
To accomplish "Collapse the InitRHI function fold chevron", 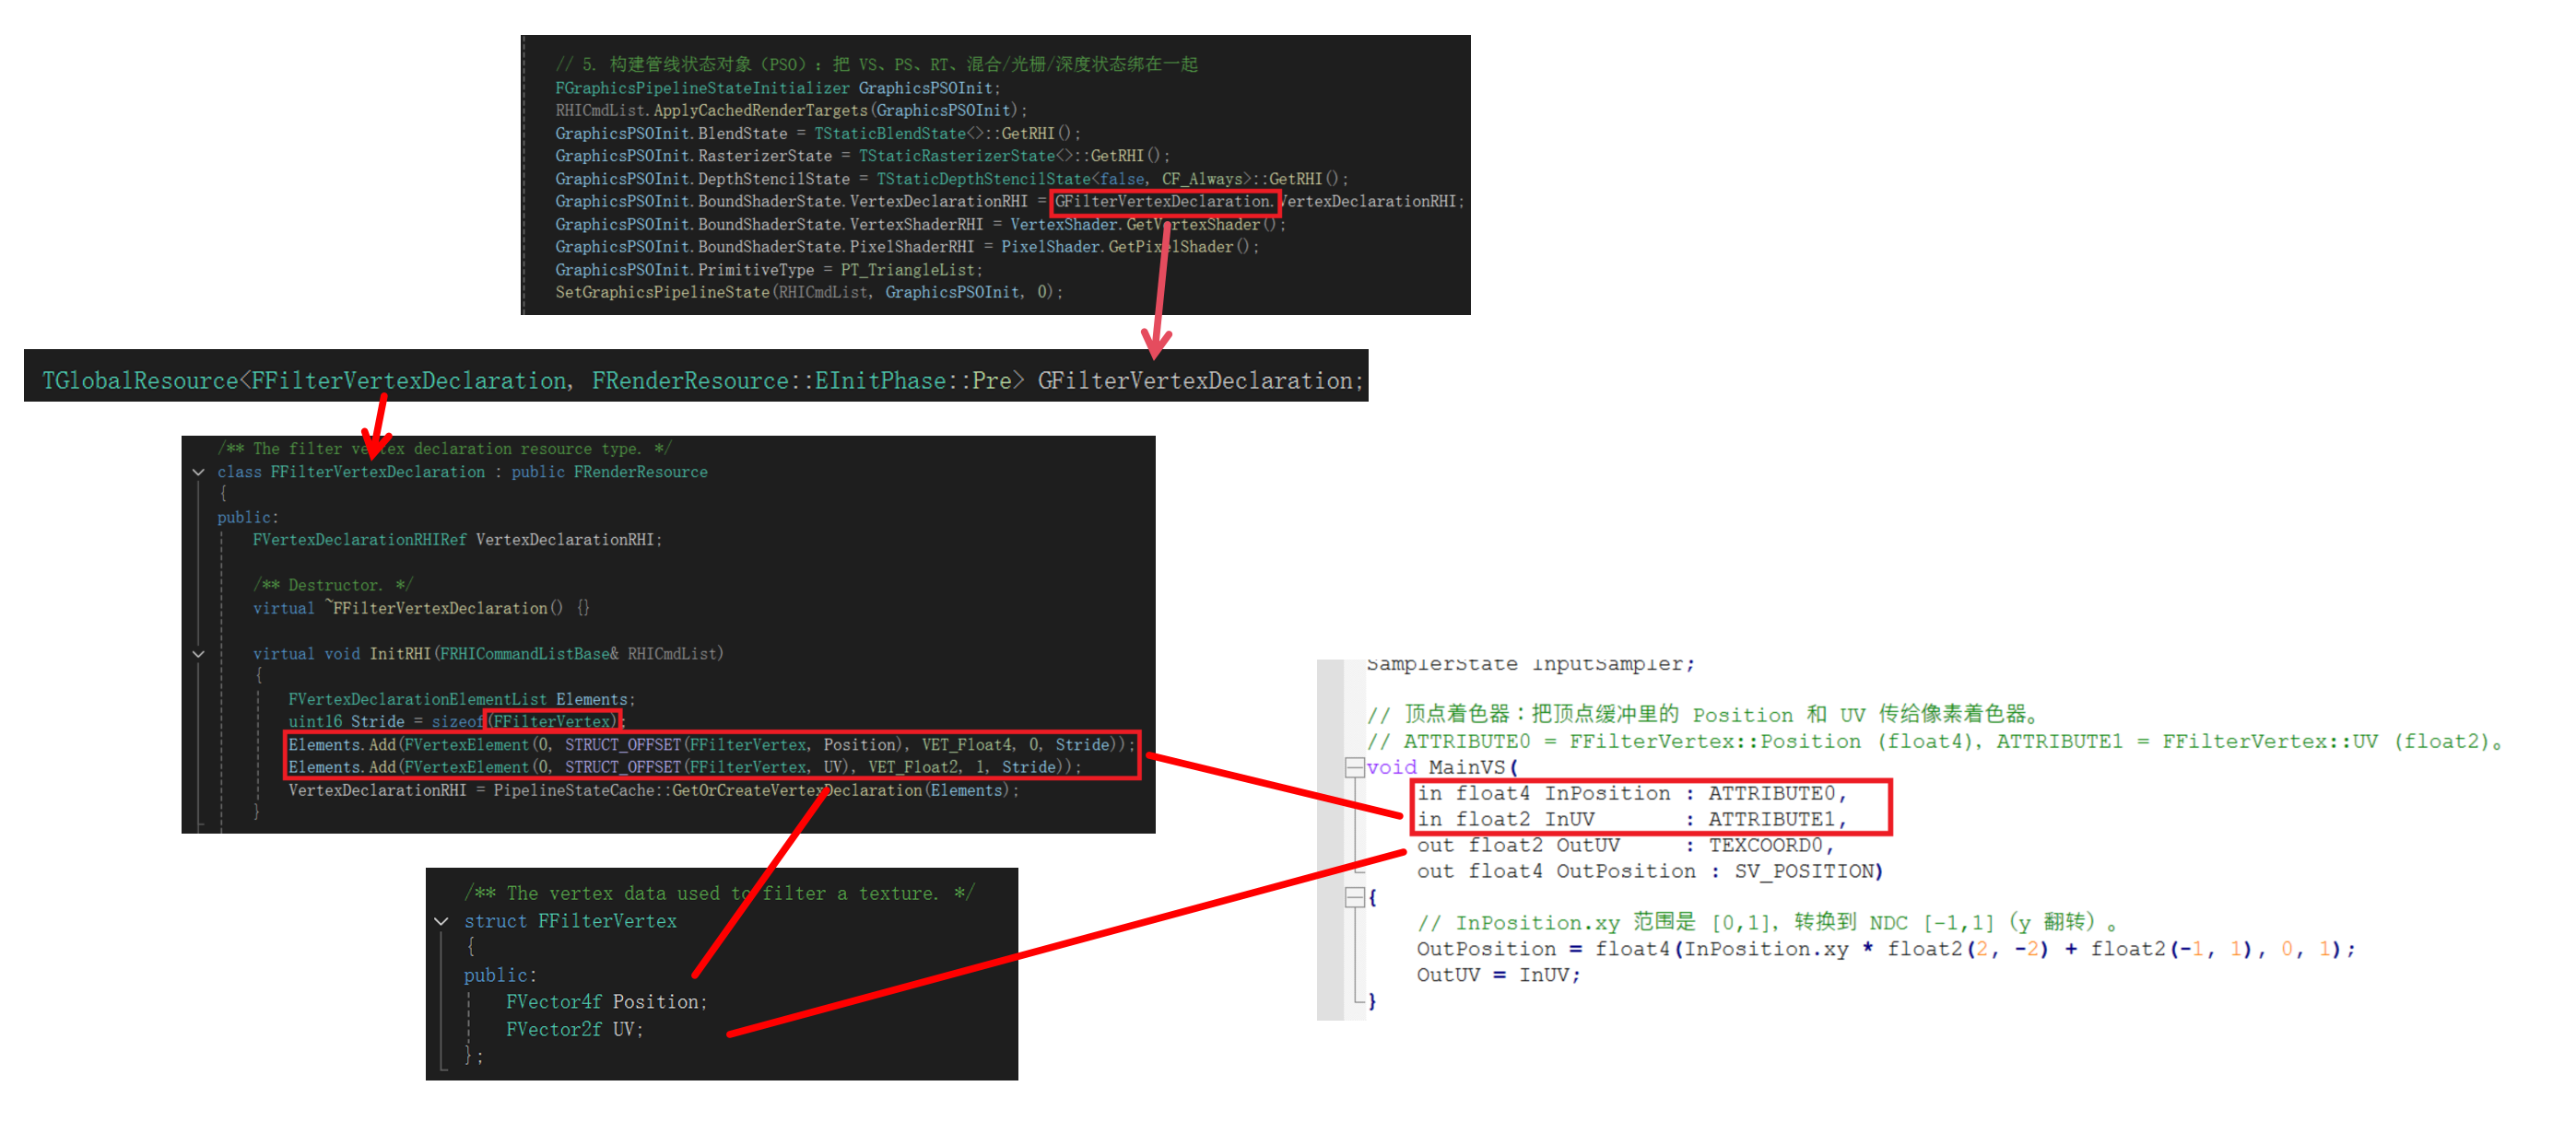I will pyautogui.click(x=198, y=654).
